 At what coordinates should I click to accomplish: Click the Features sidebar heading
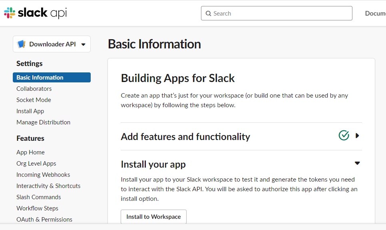coord(30,138)
